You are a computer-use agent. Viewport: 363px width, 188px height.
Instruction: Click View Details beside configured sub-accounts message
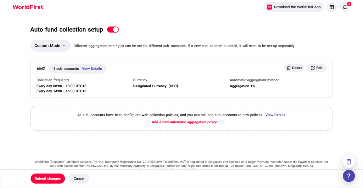pyautogui.click(x=275, y=115)
